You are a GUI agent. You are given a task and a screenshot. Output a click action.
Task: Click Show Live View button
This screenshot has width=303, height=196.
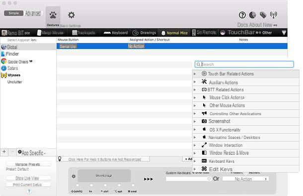click(x=28, y=178)
